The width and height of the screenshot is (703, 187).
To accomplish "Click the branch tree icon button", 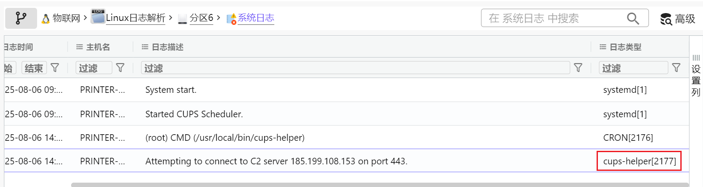I will coord(21,18).
